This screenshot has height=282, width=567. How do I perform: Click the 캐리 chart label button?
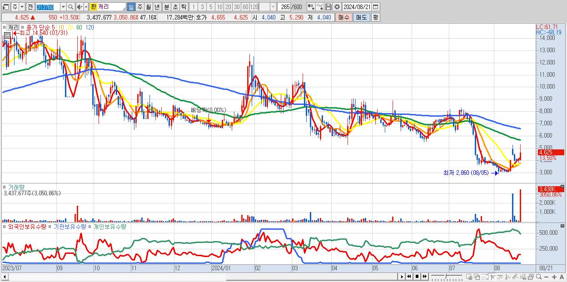point(13,27)
